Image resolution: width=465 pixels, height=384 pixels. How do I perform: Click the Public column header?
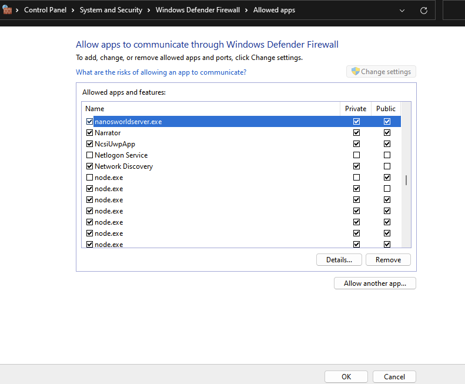click(x=386, y=109)
